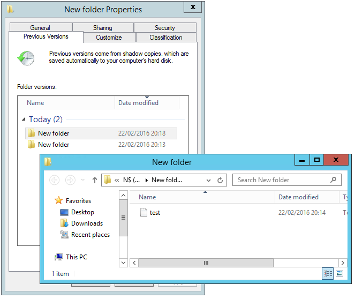Maximize the New folder Explorer window

pos(317,160)
